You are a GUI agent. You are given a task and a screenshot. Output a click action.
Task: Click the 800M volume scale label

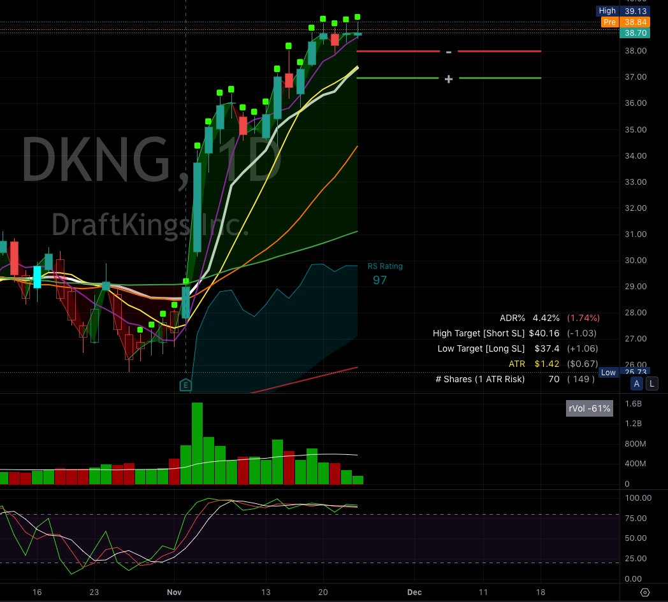click(635, 443)
